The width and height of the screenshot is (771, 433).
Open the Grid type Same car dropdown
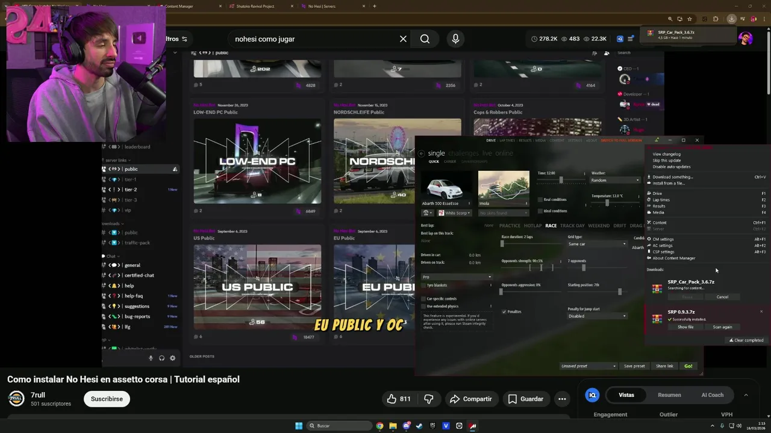[597, 244]
